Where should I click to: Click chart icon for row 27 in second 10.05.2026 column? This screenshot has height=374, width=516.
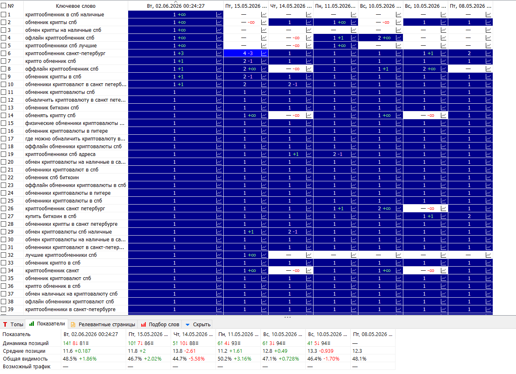click(444, 216)
